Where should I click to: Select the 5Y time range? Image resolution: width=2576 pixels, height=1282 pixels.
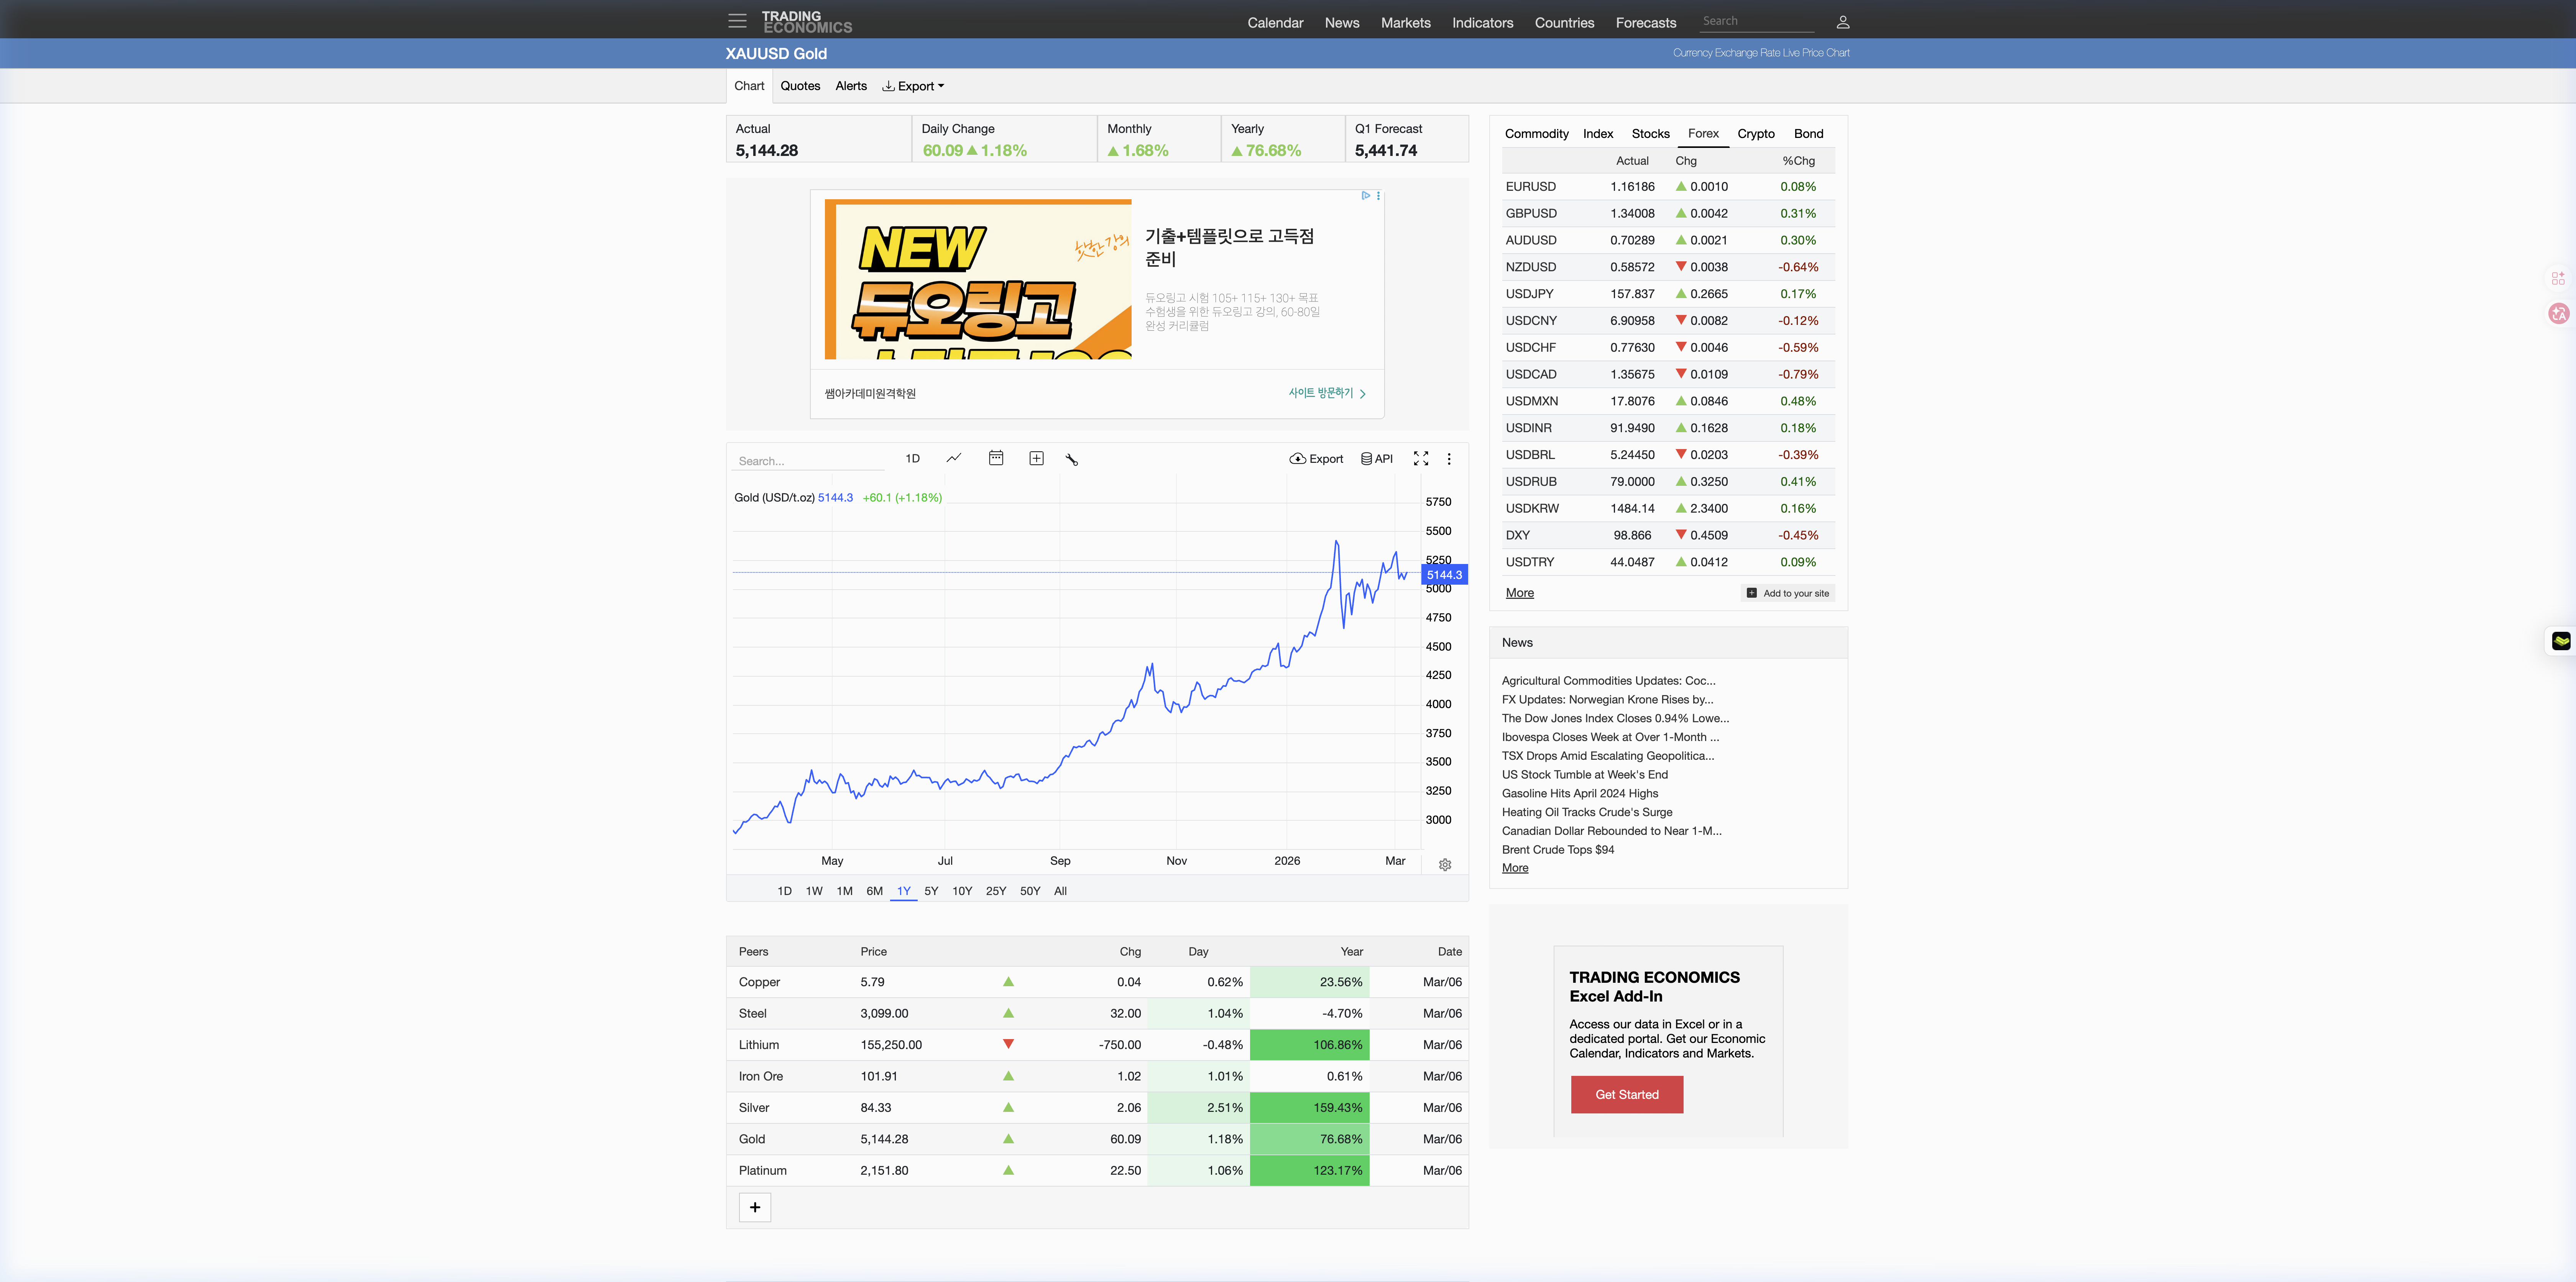click(x=931, y=891)
